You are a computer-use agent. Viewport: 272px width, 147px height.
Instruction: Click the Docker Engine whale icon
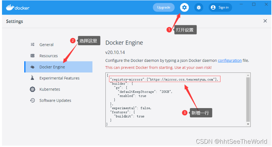(x=33, y=67)
